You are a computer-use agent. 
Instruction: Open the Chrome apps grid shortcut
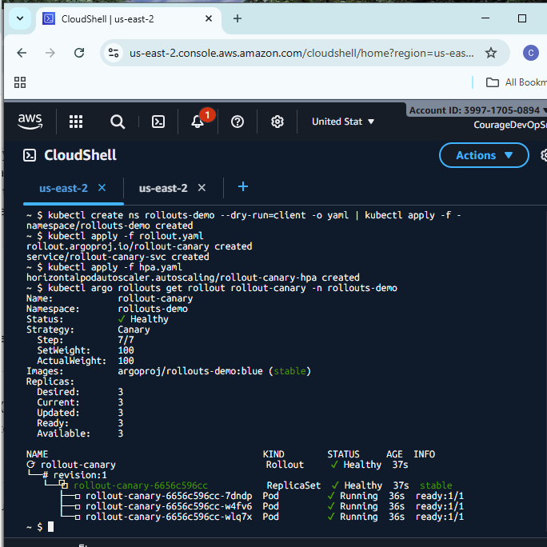click(21, 82)
